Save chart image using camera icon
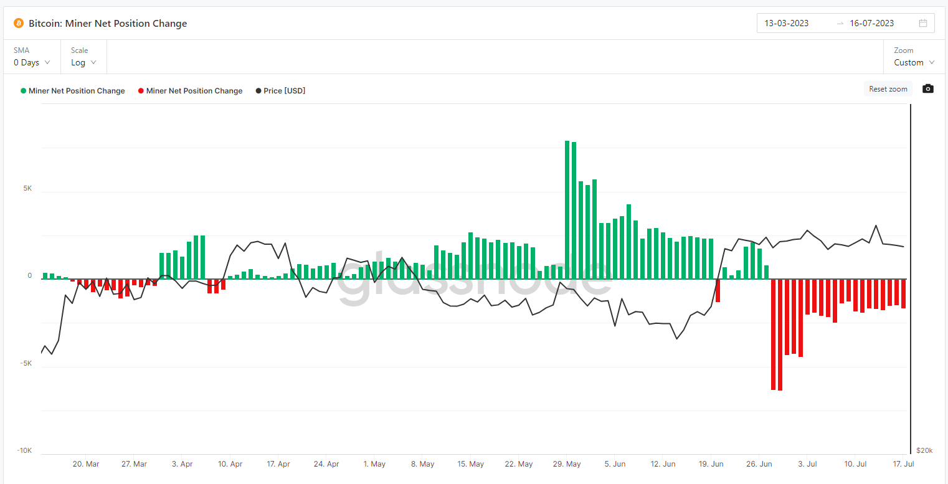The width and height of the screenshot is (948, 484). 927,89
